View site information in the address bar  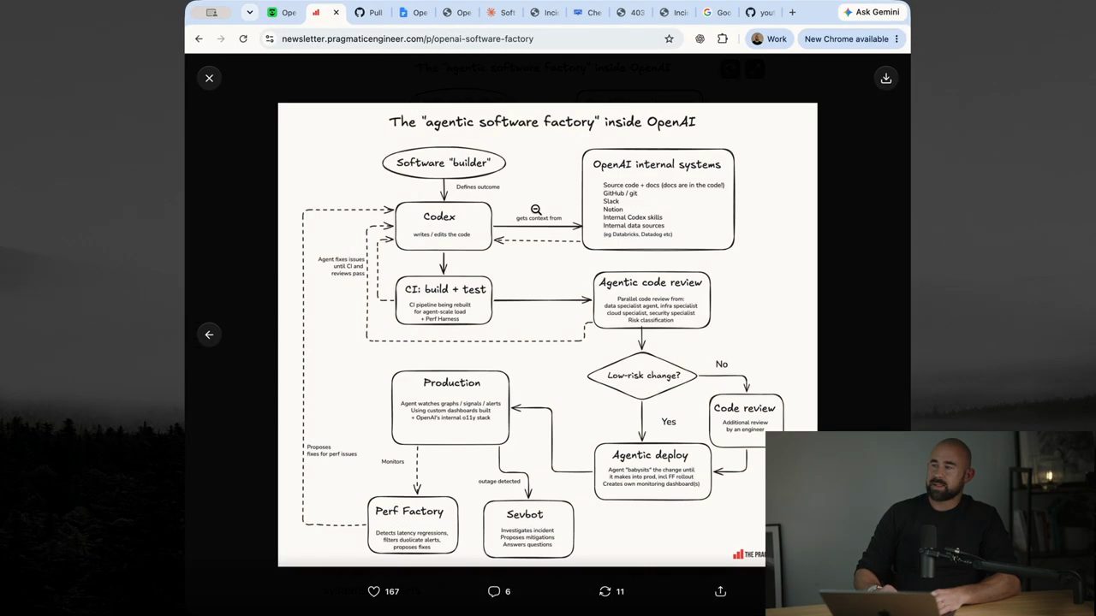click(270, 38)
